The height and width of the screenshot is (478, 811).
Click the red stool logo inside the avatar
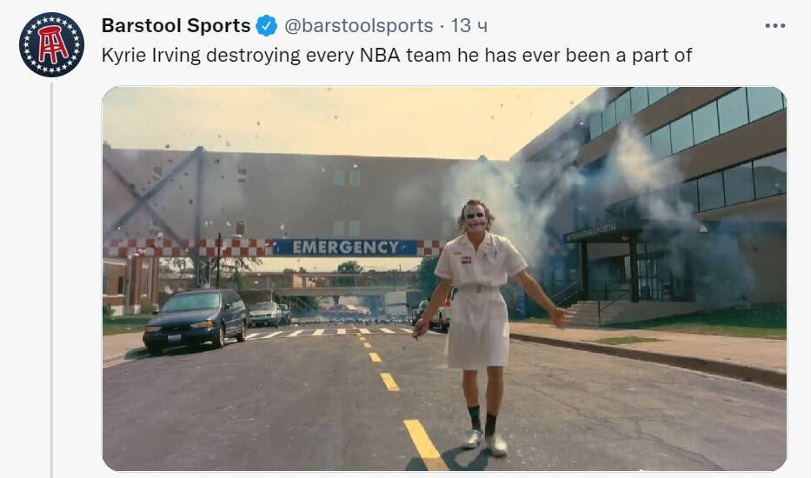pyautogui.click(x=52, y=44)
